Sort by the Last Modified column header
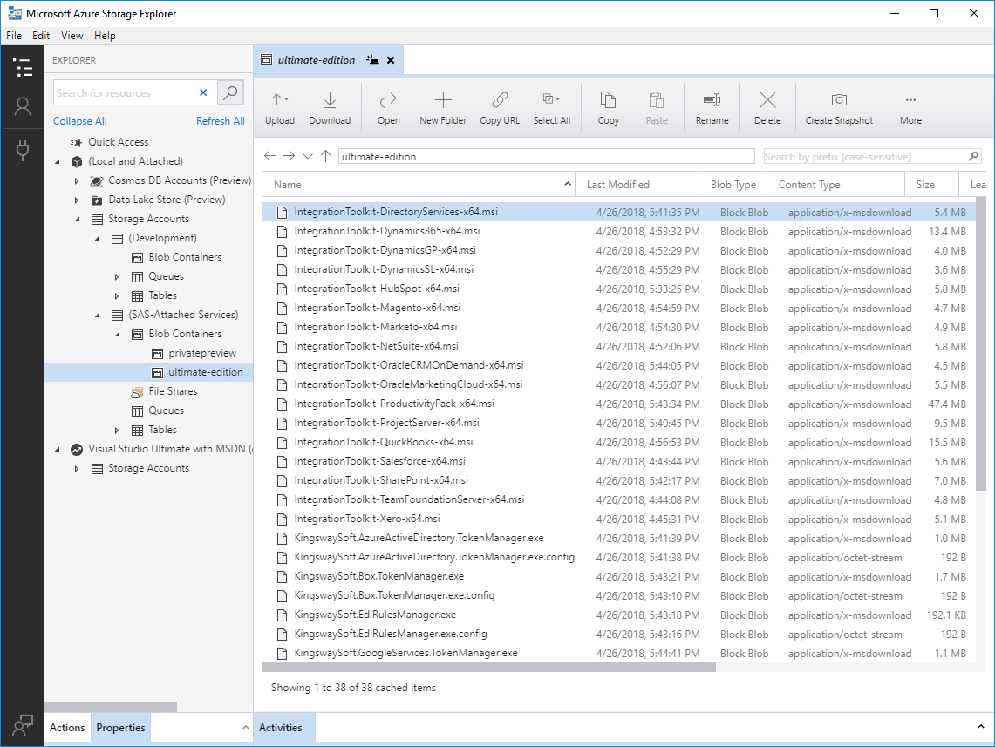Image resolution: width=995 pixels, height=747 pixels. click(x=637, y=185)
